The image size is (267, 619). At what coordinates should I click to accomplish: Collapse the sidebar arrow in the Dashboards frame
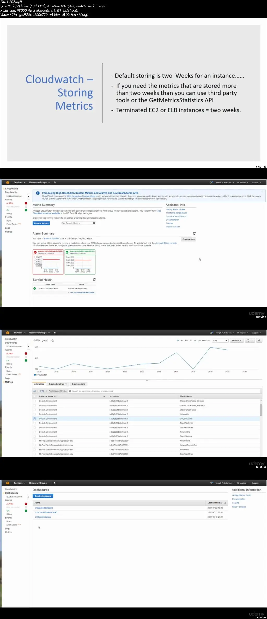(29, 497)
